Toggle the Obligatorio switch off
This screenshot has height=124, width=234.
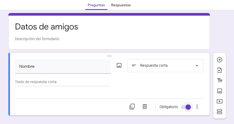point(186,107)
